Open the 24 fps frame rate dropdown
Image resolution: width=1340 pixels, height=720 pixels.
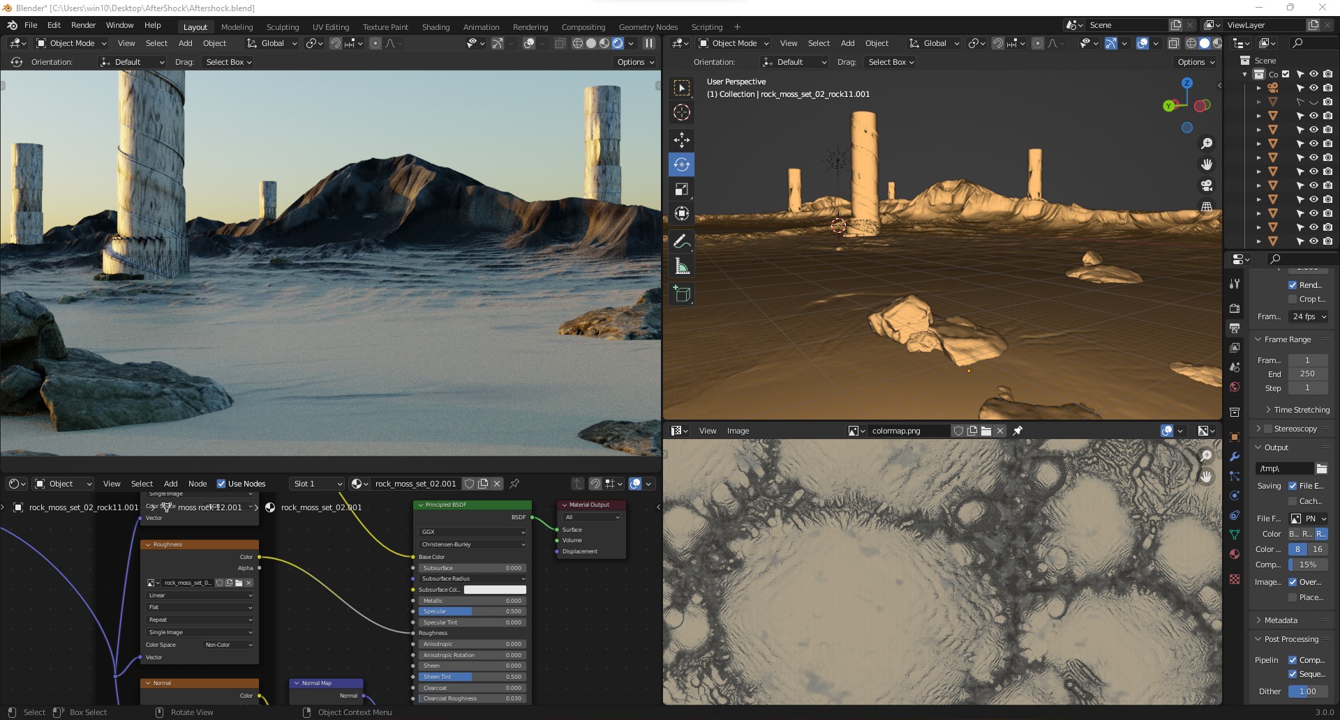[1309, 316]
